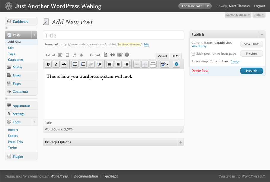This screenshot has height=182, width=270.
Task: Click the Settings icon in the sidebar
Action: click(x=9, y=113)
